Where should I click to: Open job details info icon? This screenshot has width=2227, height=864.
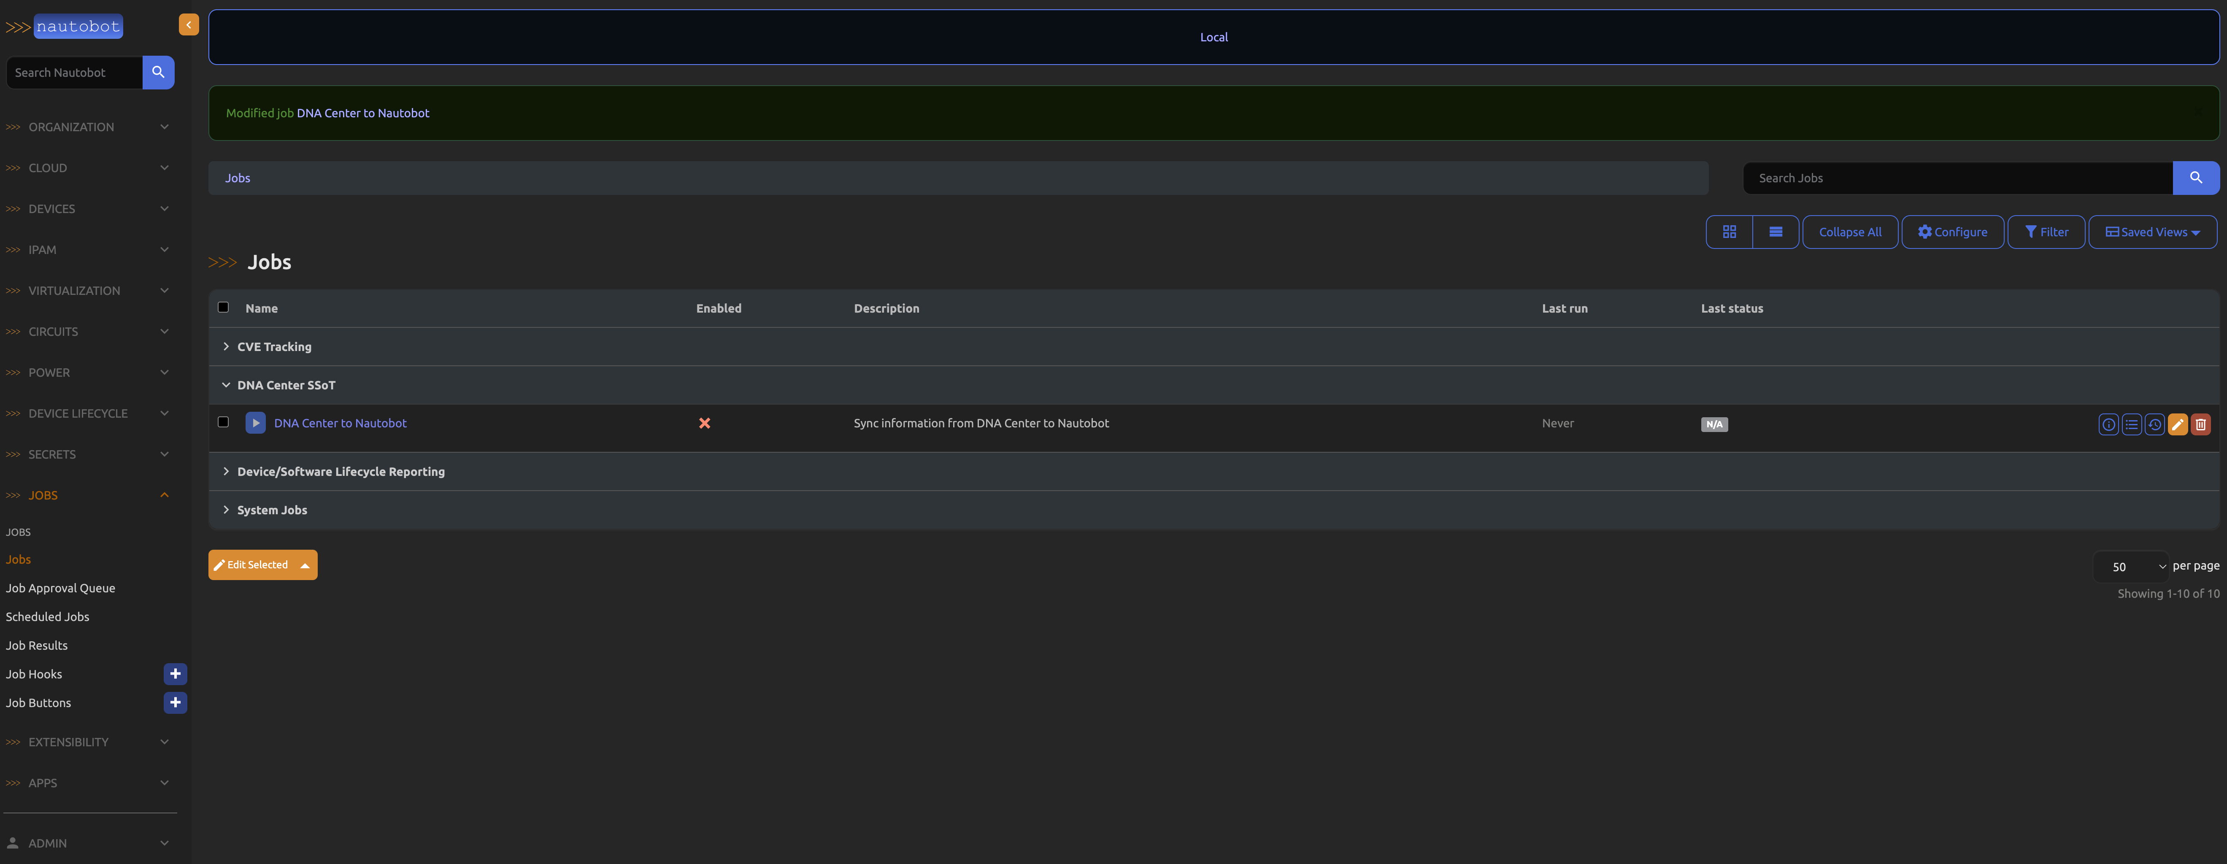pos(2108,424)
